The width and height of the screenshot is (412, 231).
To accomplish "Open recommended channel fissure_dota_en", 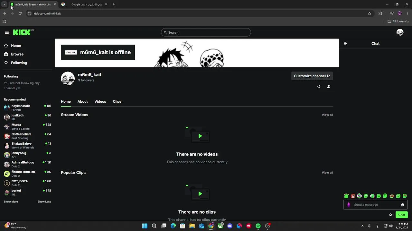I will pos(27,174).
